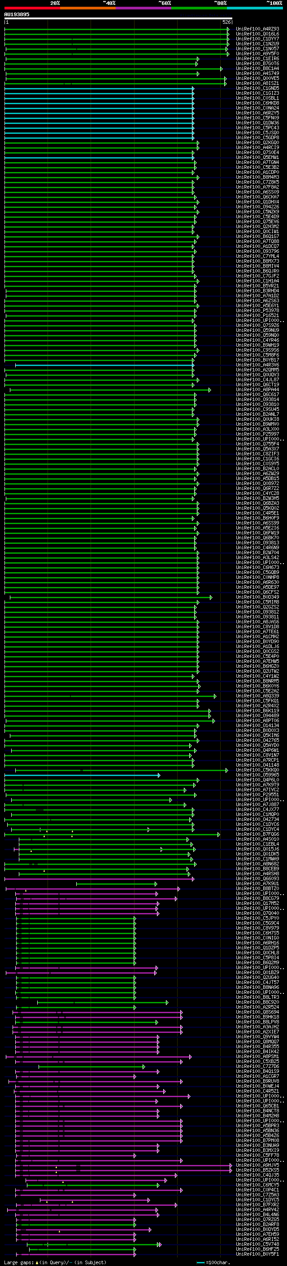Click the UniRef100_C5MIM8 label
The image size is (287, 1266).
[257, 602]
